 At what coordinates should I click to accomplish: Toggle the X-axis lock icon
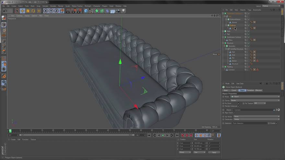46,11
